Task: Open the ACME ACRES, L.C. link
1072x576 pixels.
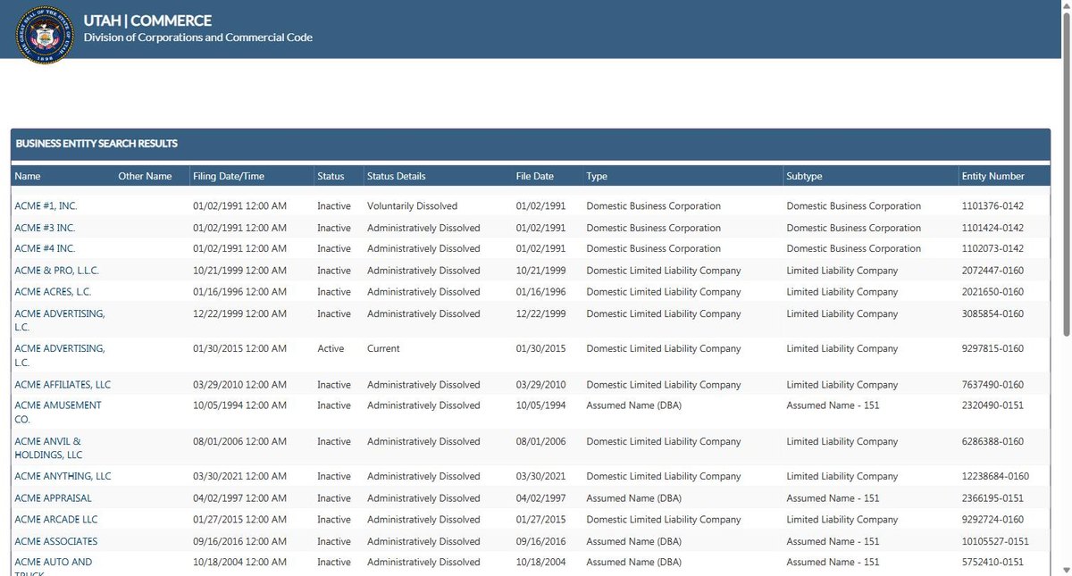Action: coord(53,292)
